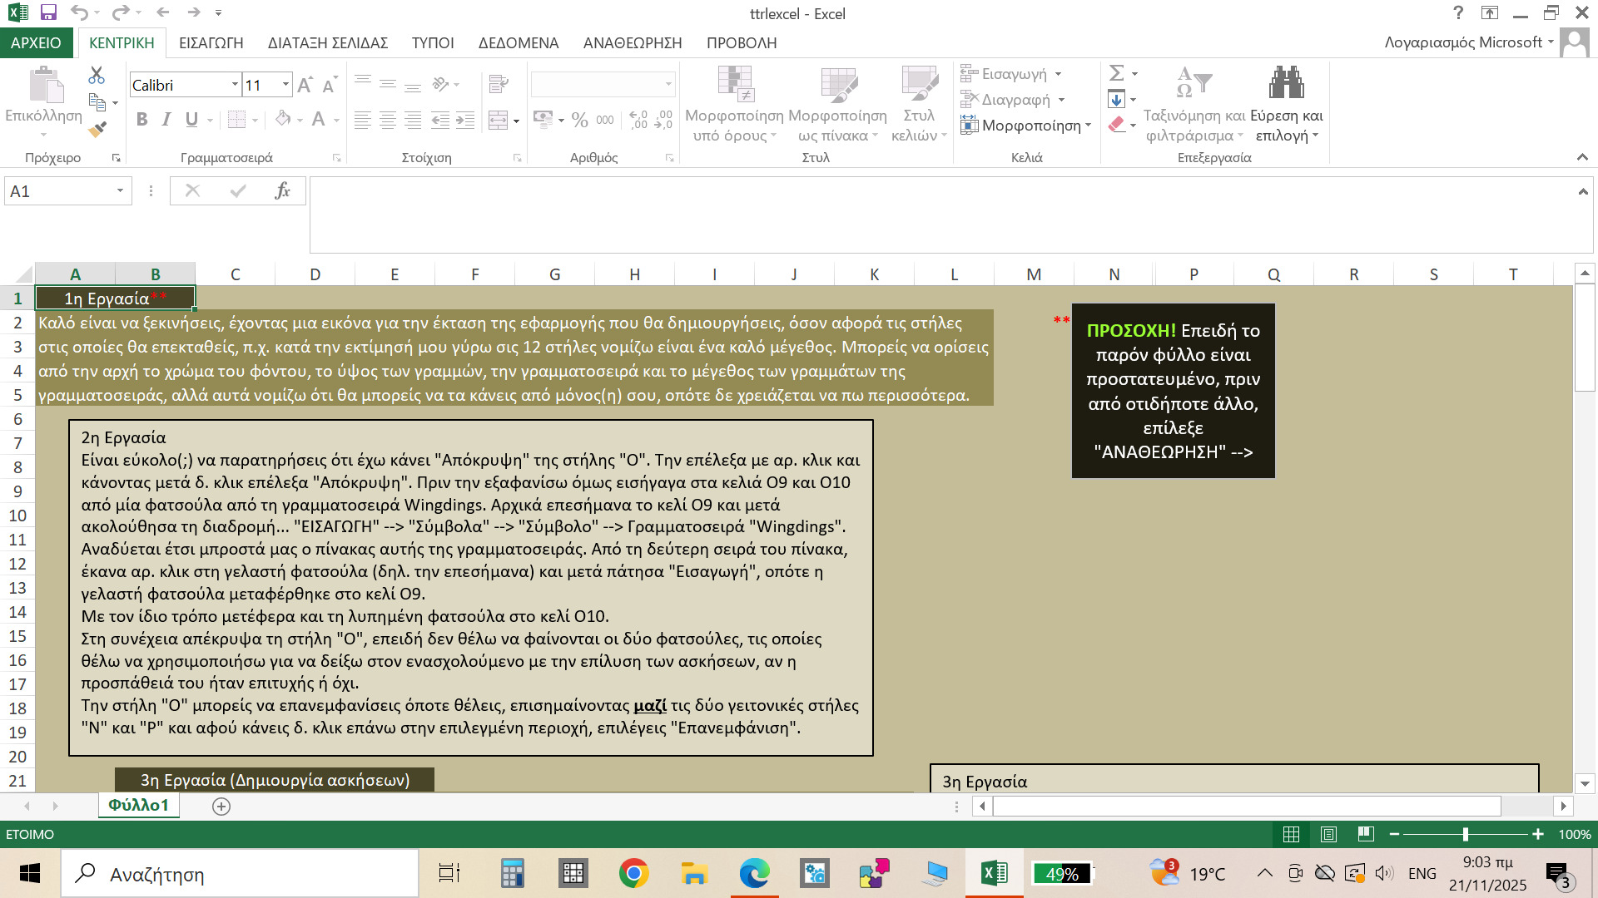Open the ΑΡΧΕΙΟ tab
This screenshot has height=898, width=1598.
point(36,43)
